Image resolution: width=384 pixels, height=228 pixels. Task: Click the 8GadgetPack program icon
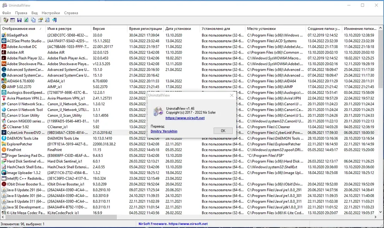4,35
